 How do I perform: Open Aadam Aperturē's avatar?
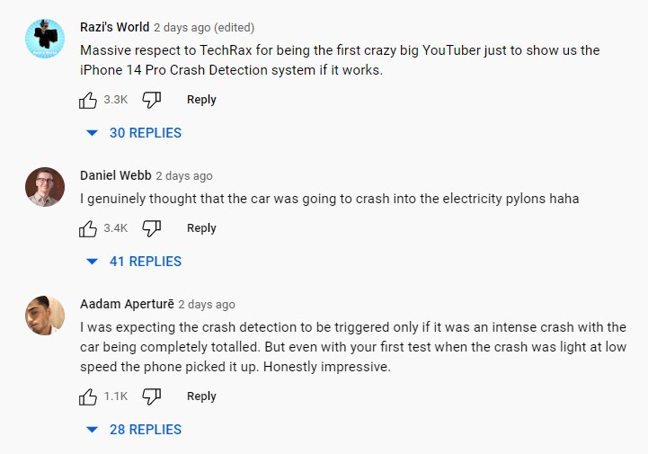(44, 316)
